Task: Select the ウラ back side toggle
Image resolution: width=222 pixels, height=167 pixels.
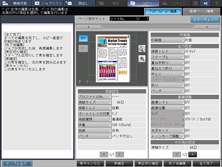Action: coord(83,49)
